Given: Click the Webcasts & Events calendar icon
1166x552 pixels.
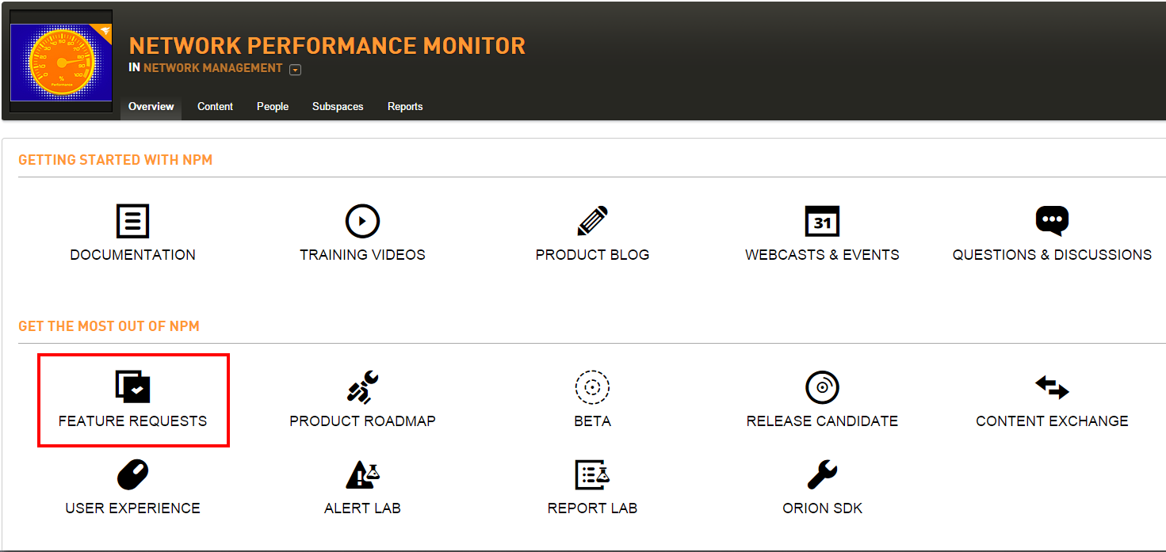Looking at the screenshot, I should click(822, 222).
